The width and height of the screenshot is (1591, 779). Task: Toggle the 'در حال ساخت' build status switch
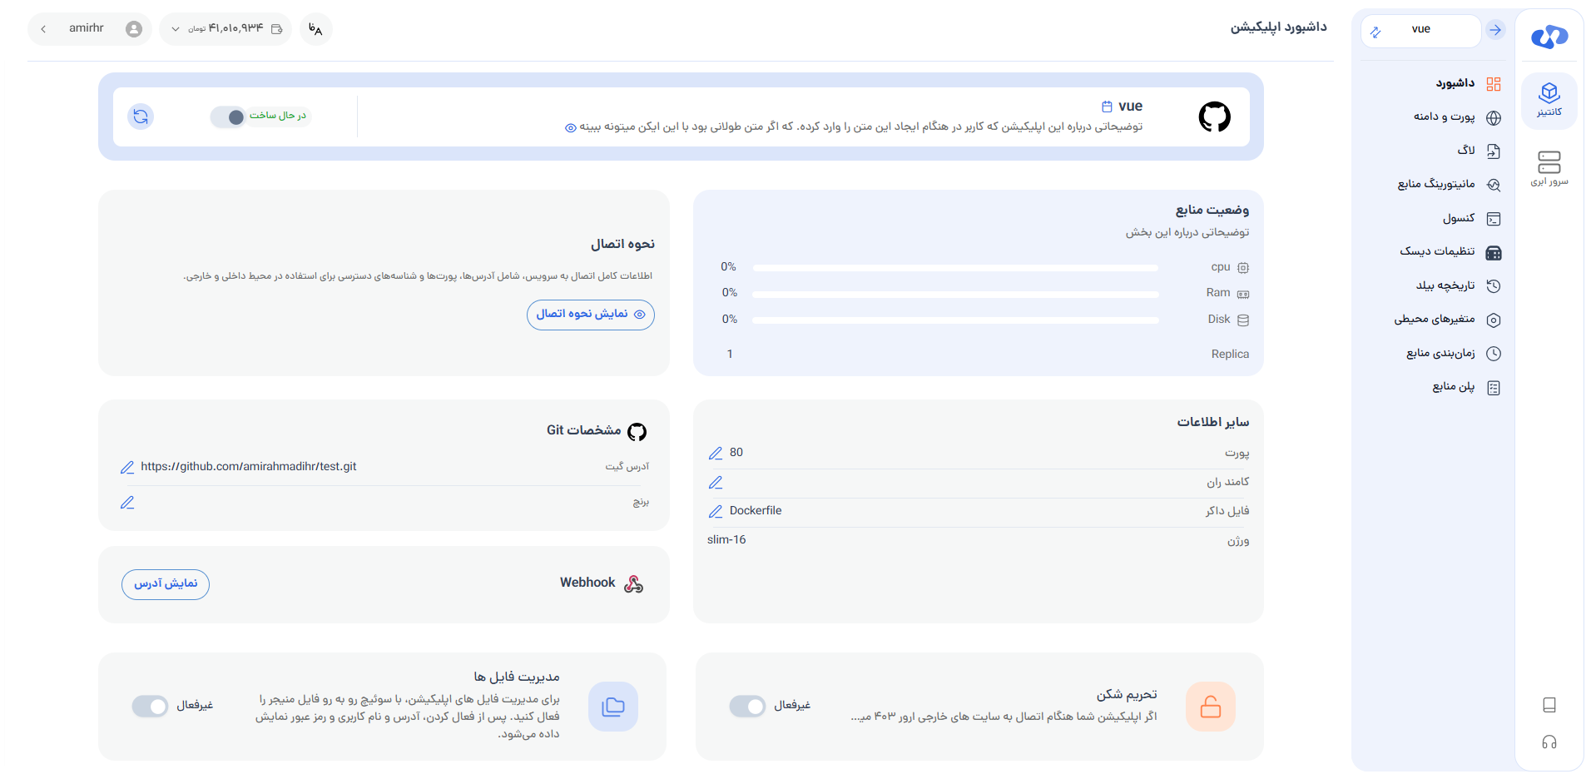pos(228,117)
